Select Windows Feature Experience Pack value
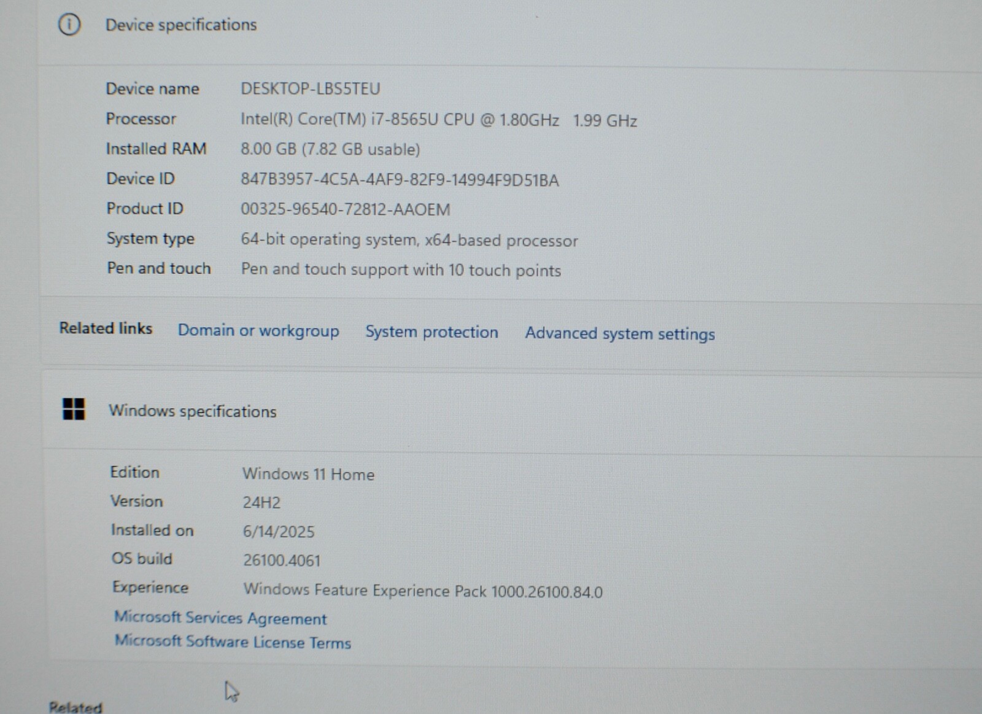 (423, 591)
